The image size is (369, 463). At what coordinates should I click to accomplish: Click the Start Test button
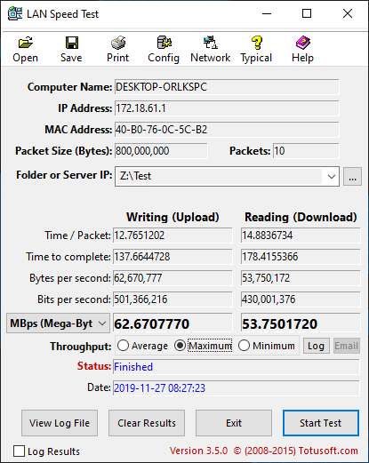click(x=321, y=423)
